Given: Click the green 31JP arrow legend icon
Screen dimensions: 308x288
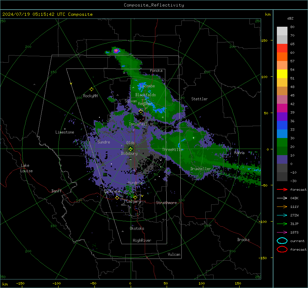Looking at the screenshot, I should tap(282, 224).
